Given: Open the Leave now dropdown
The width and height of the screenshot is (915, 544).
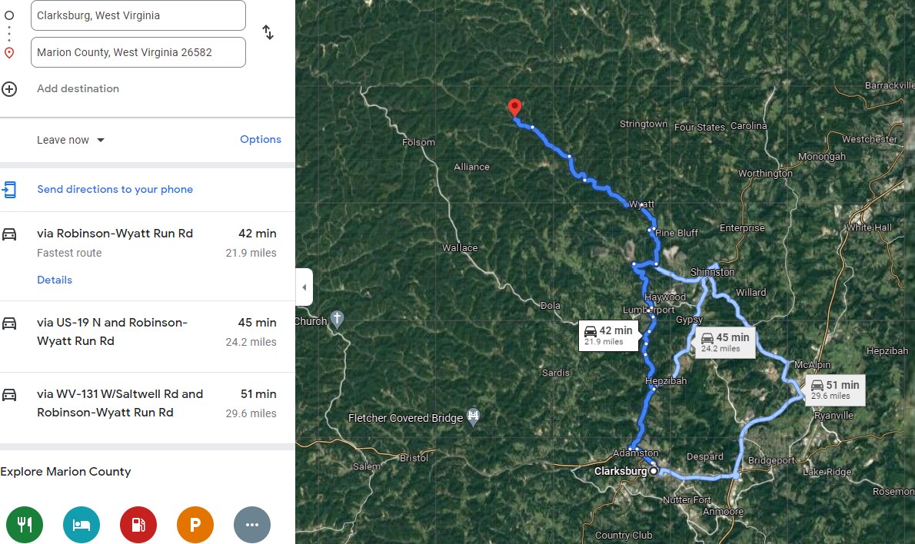Looking at the screenshot, I should click(71, 140).
